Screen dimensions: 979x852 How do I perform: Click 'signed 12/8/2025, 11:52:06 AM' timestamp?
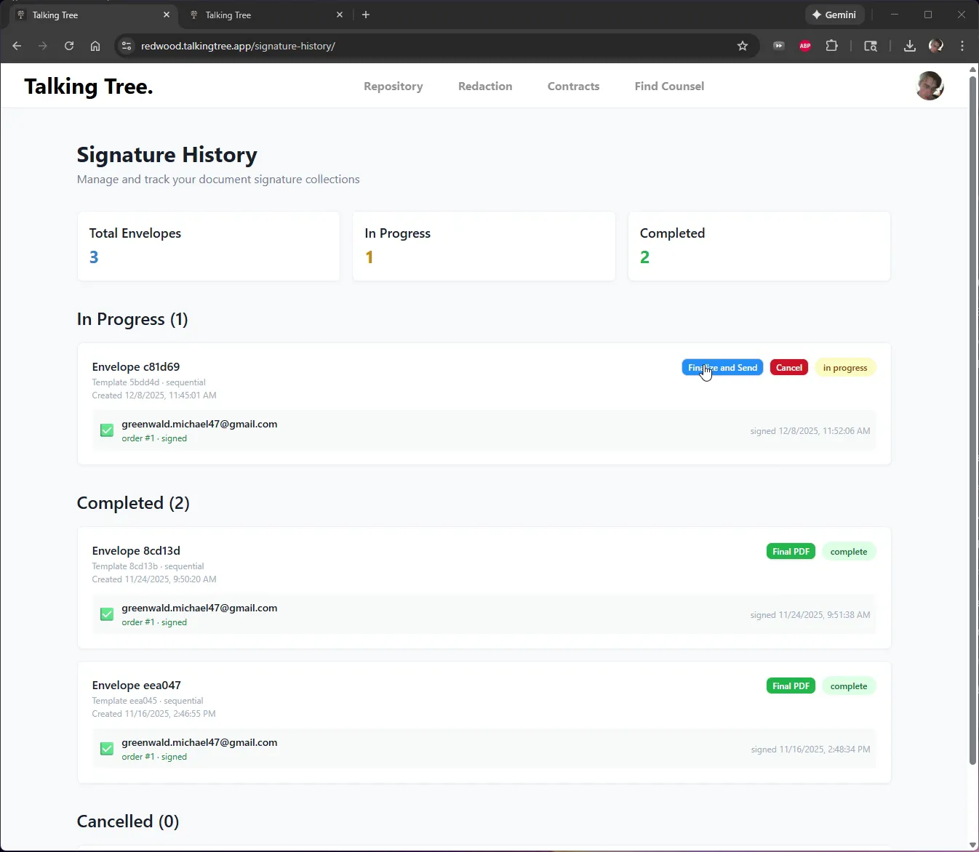(810, 431)
